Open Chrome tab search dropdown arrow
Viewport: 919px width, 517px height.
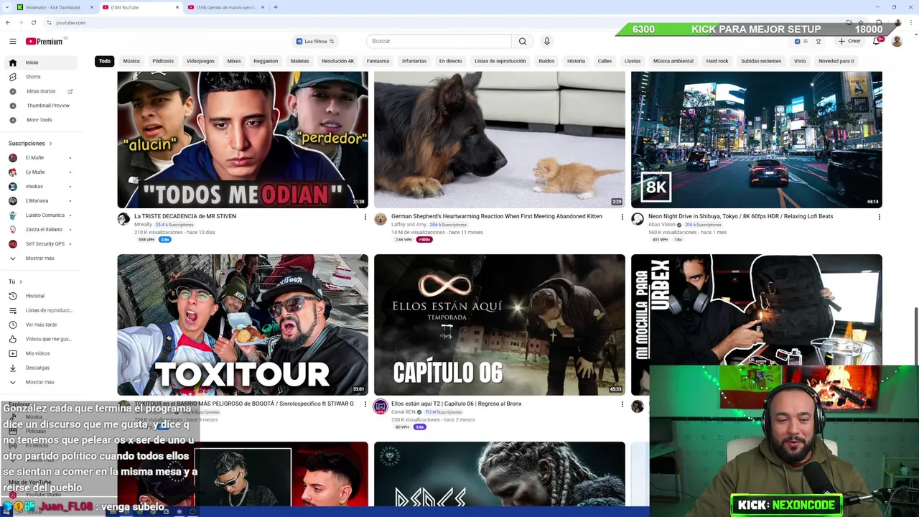point(7,7)
